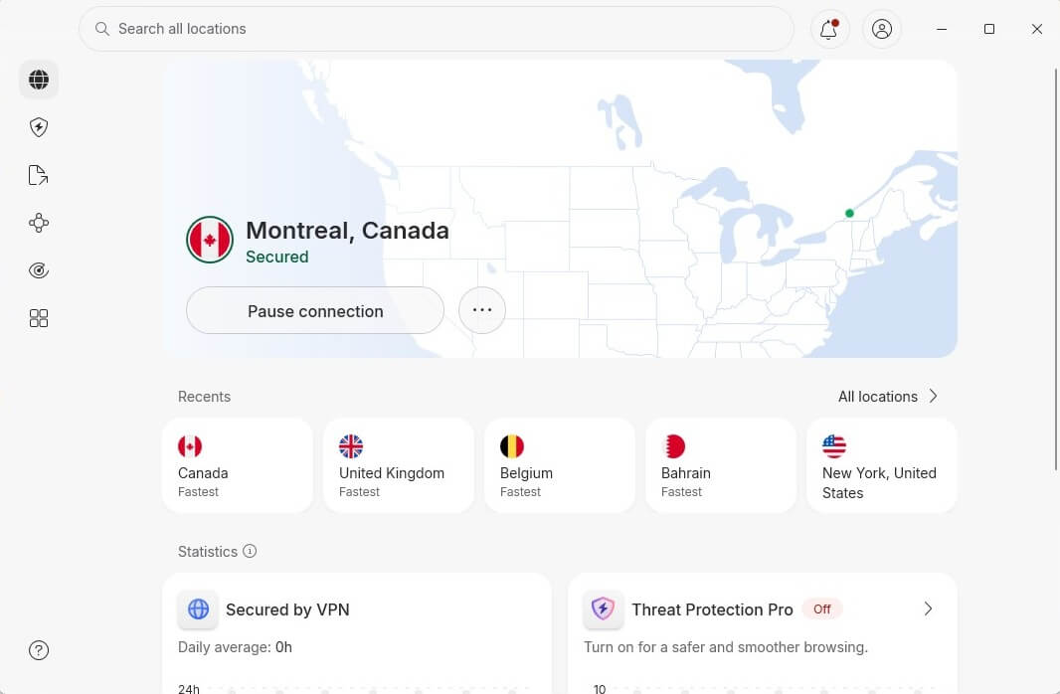Click the Canada flag in Recents
Viewport: 1060px width, 694px height.
[x=190, y=446]
